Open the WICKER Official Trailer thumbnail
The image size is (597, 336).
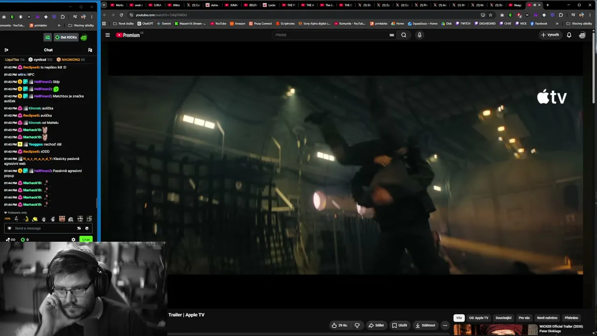tap(495, 330)
